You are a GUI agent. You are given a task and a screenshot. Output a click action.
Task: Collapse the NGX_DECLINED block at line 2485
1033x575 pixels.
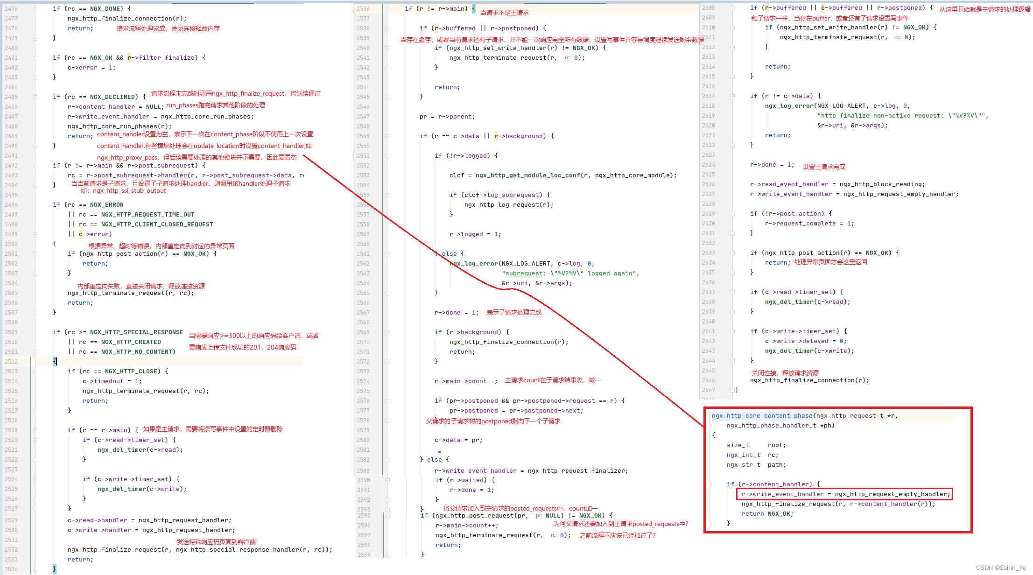pos(35,97)
